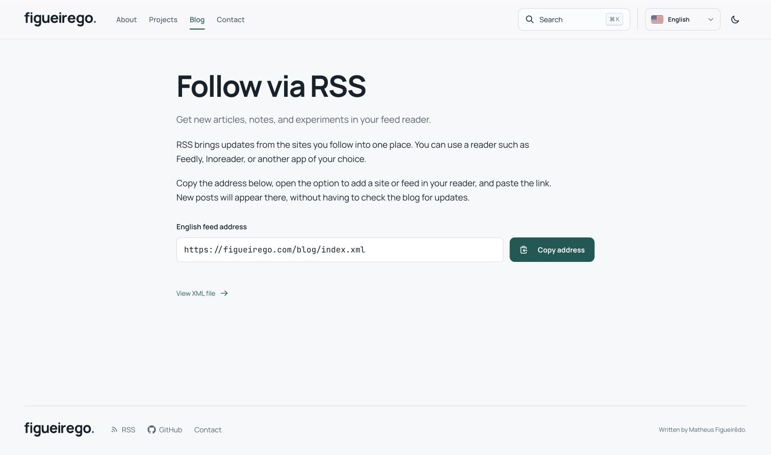Click the figueirego logo in footer

[59, 430]
